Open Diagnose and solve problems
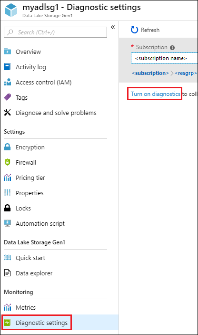Image resolution: width=198 pixels, height=335 pixels. 50,113
